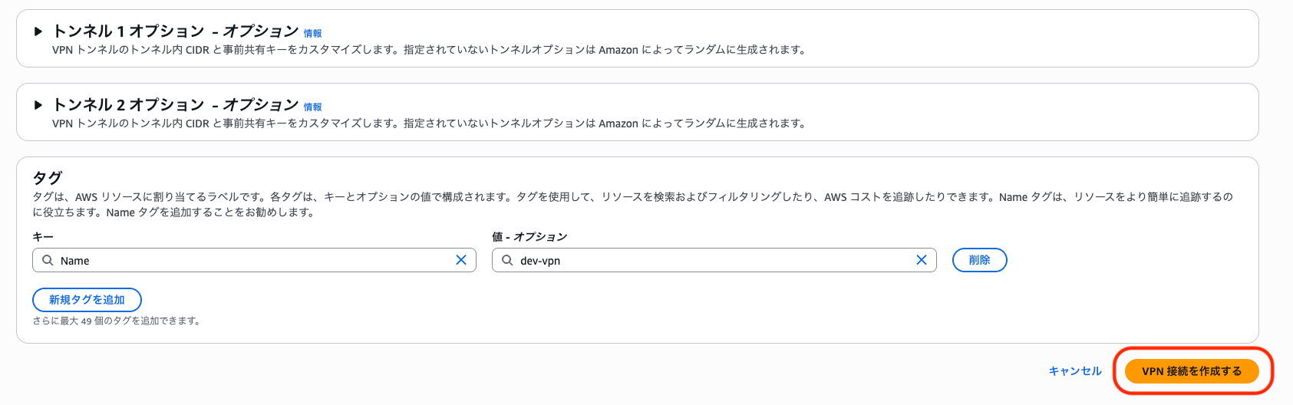Image resolution: width=1293 pixels, height=405 pixels.
Task: Select text さらに最大 49 個のタグを追加できます。
Action: [117, 321]
